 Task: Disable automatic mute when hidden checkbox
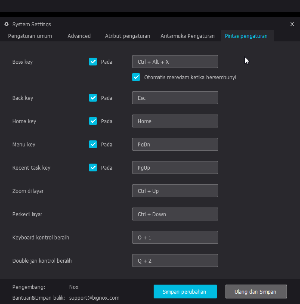[136, 77]
